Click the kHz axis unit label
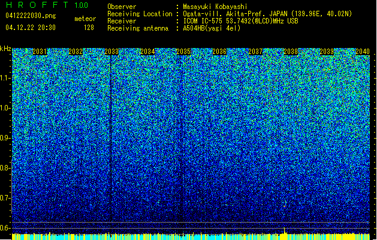This screenshot has width=377, height=240. coord(5,49)
